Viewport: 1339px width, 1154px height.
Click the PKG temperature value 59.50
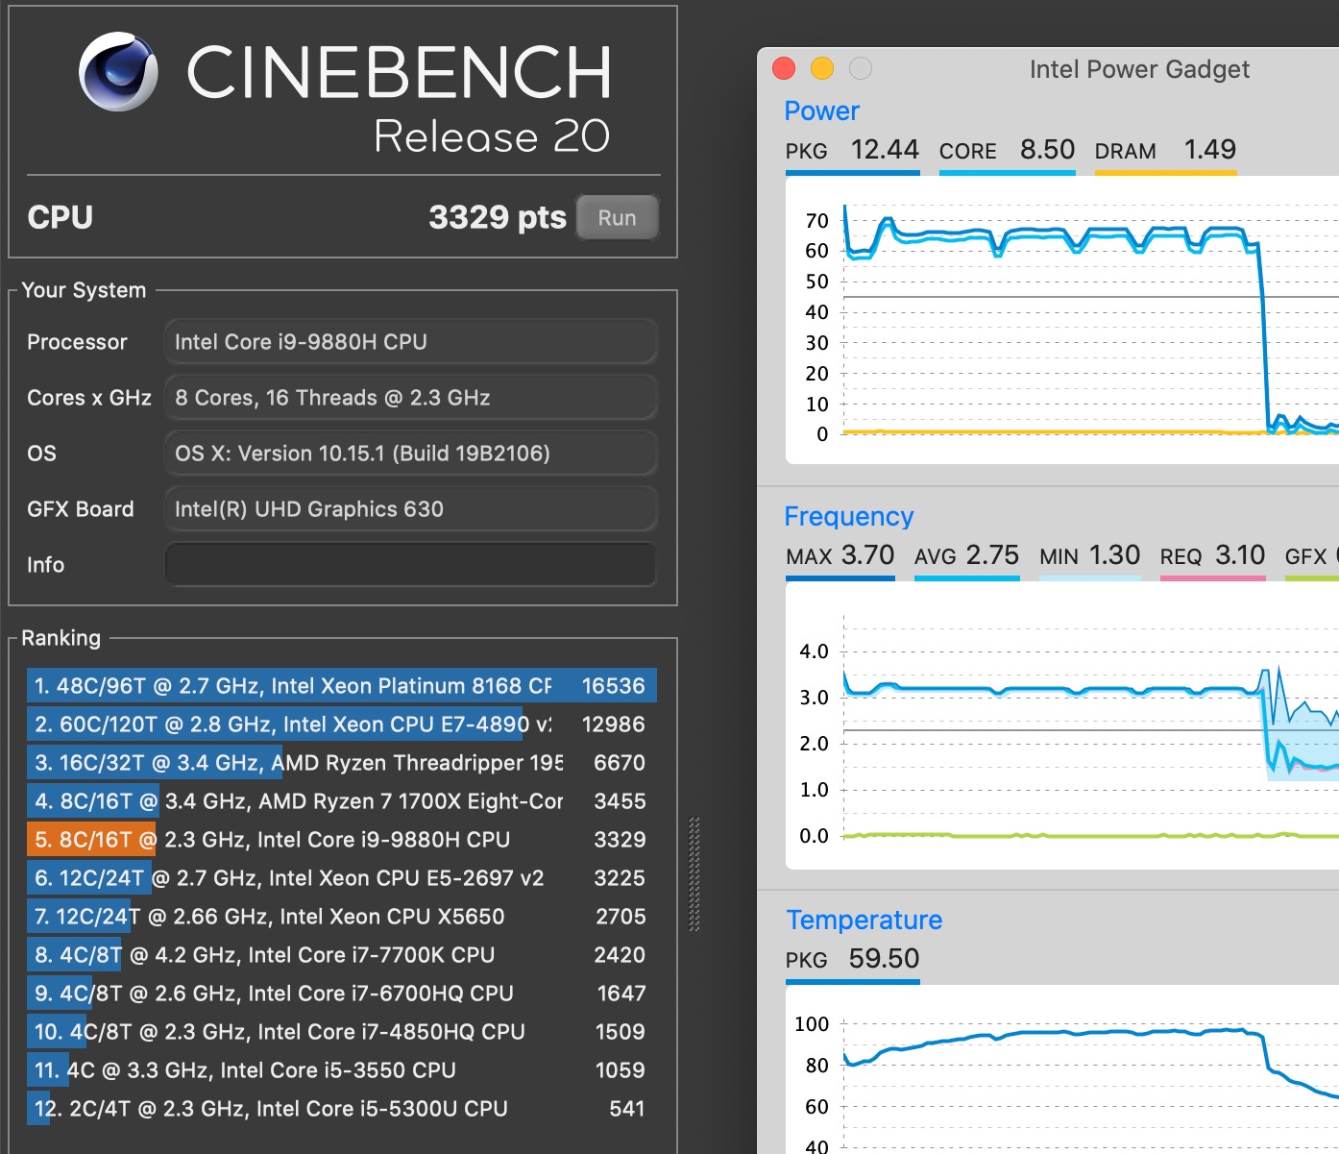point(884,959)
